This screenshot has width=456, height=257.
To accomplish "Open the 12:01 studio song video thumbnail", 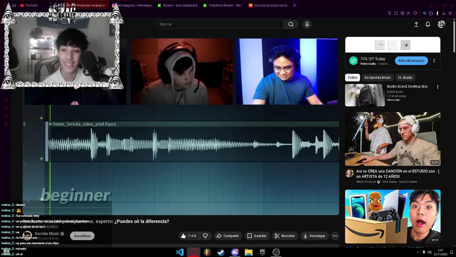I will coord(393,139).
